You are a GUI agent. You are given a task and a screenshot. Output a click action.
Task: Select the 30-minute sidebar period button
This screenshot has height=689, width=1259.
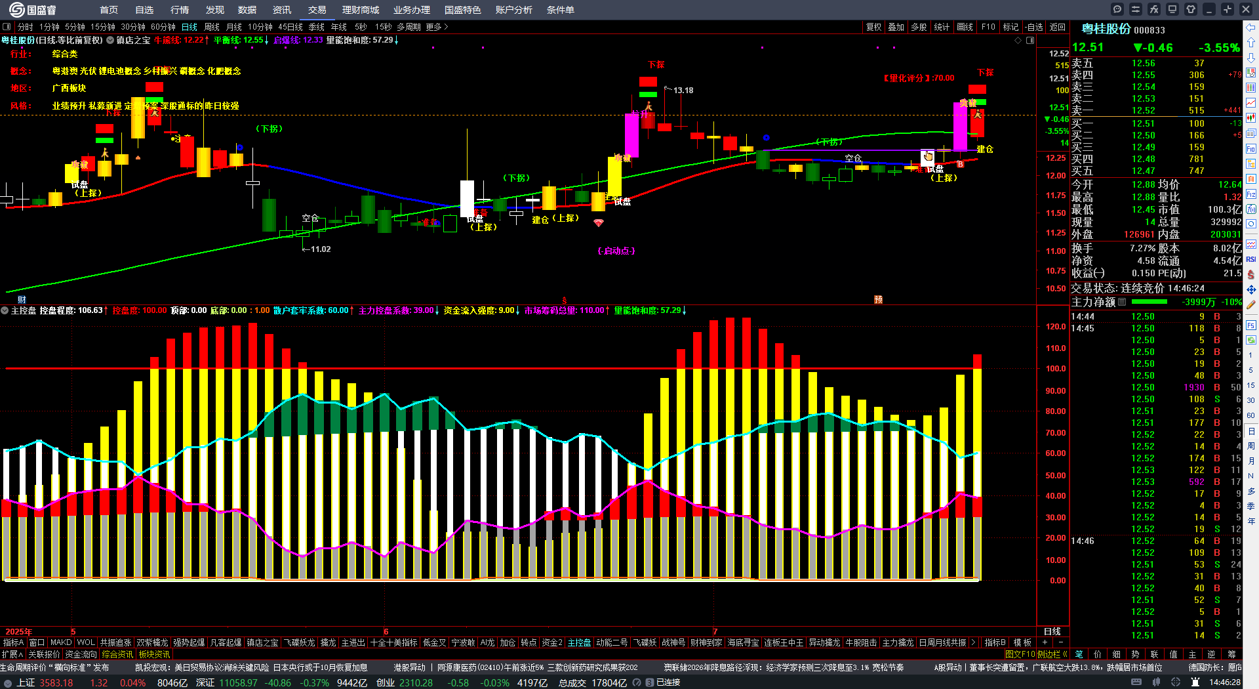[1251, 400]
